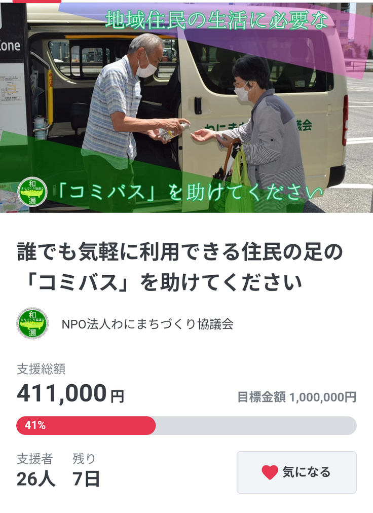The width and height of the screenshot is (373, 513).
Task: Click the 支援総額 label
Action: (x=41, y=369)
